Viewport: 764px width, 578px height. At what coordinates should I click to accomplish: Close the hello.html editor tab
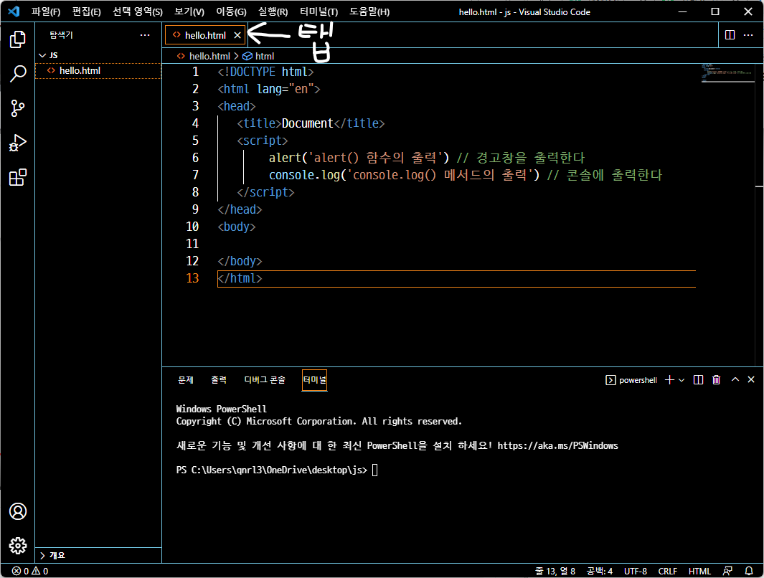pyautogui.click(x=237, y=35)
